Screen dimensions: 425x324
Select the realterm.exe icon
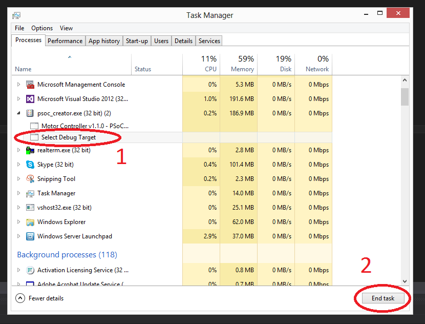pyautogui.click(x=29, y=150)
